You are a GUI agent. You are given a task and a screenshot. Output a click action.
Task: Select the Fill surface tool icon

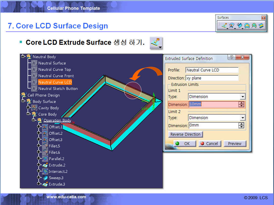click(x=247, y=26)
